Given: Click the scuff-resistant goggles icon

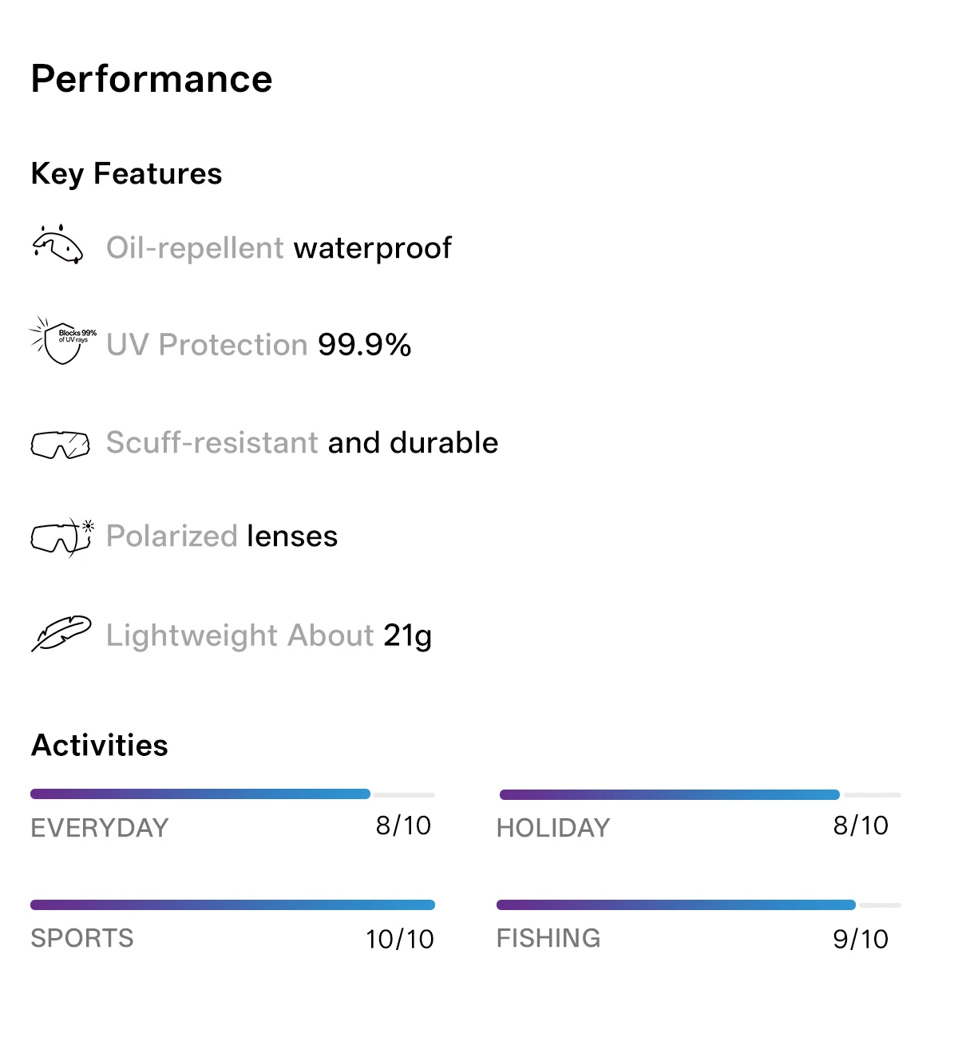Looking at the screenshot, I should coord(60,444).
